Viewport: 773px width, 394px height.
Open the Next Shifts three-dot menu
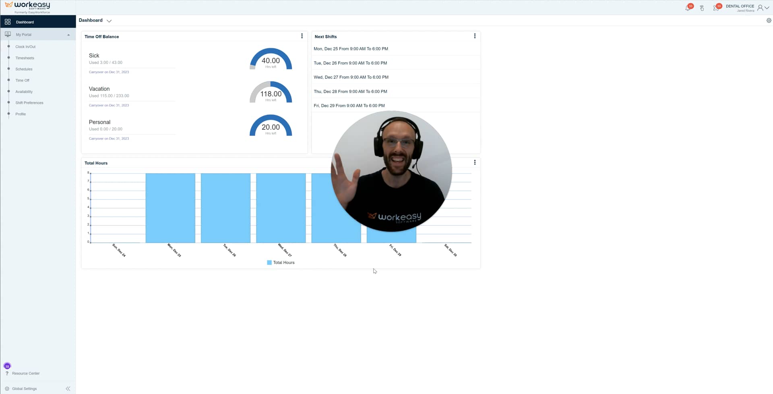click(x=475, y=36)
